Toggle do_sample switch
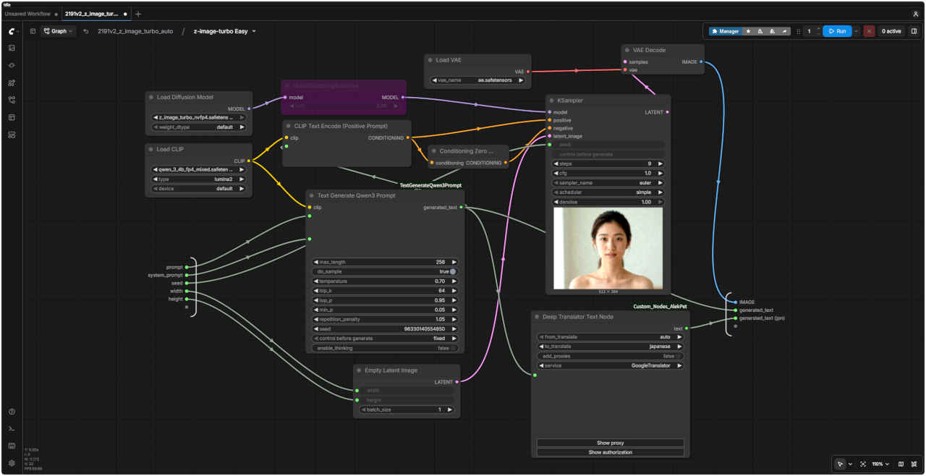 pyautogui.click(x=453, y=271)
